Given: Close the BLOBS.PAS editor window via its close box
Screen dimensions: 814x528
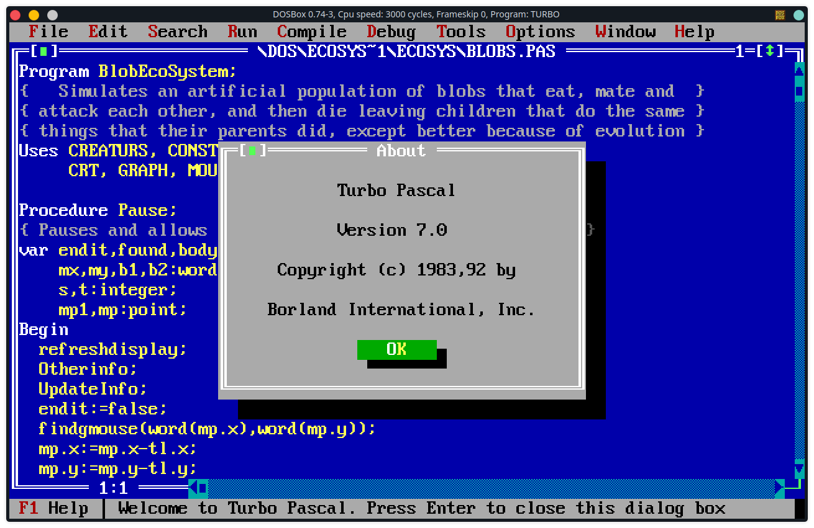Looking at the screenshot, I should [x=44, y=51].
